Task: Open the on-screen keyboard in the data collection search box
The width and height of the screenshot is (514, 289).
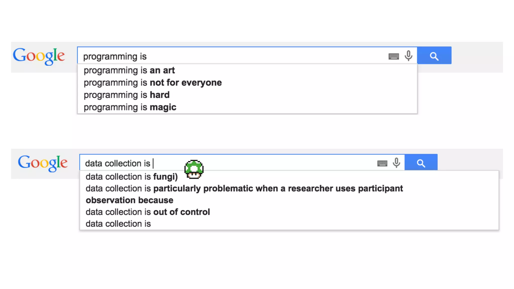Action: click(382, 163)
